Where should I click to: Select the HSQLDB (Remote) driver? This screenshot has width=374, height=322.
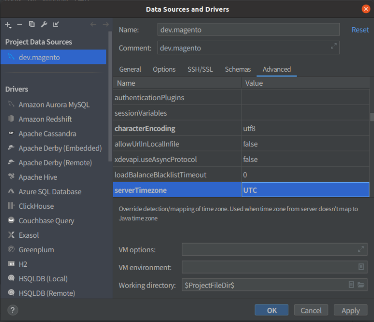tap(47, 293)
